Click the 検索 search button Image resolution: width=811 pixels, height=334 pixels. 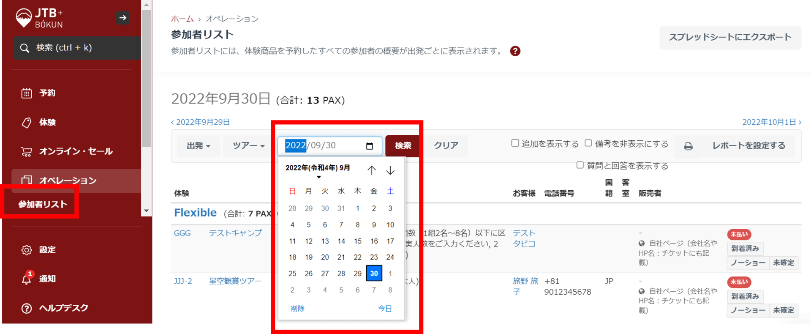coord(403,146)
